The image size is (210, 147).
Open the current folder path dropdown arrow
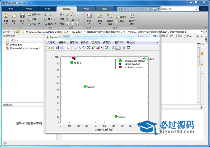[202, 32]
